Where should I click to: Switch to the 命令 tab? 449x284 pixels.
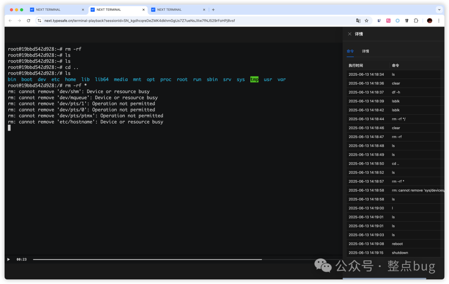point(350,51)
